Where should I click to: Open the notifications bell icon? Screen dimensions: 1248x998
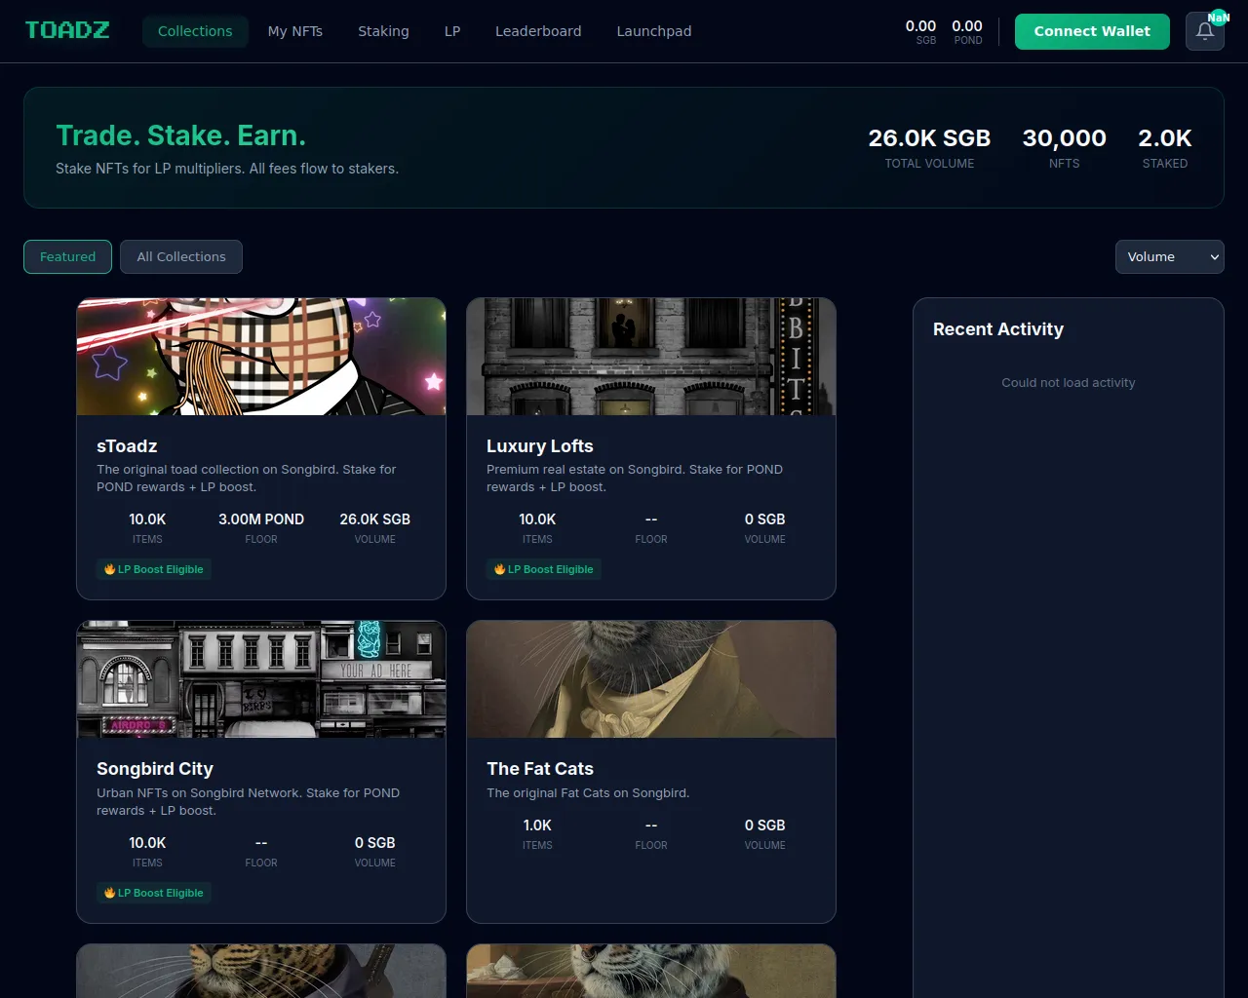click(x=1205, y=31)
